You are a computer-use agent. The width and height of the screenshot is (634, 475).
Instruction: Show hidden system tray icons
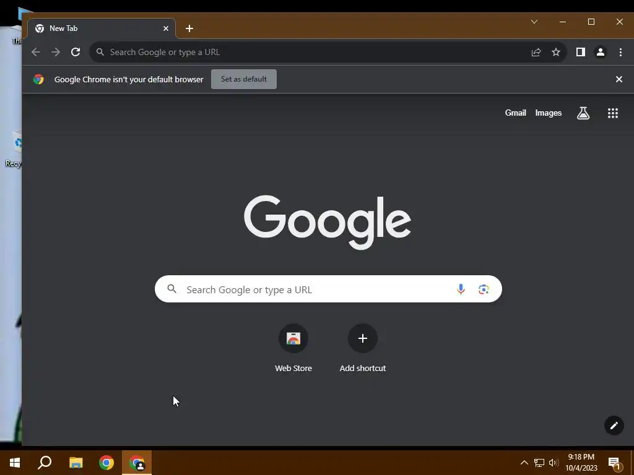point(524,463)
